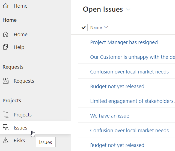The image size is (175, 151).
Task: Click the top Home house icon
Action: [5, 6]
